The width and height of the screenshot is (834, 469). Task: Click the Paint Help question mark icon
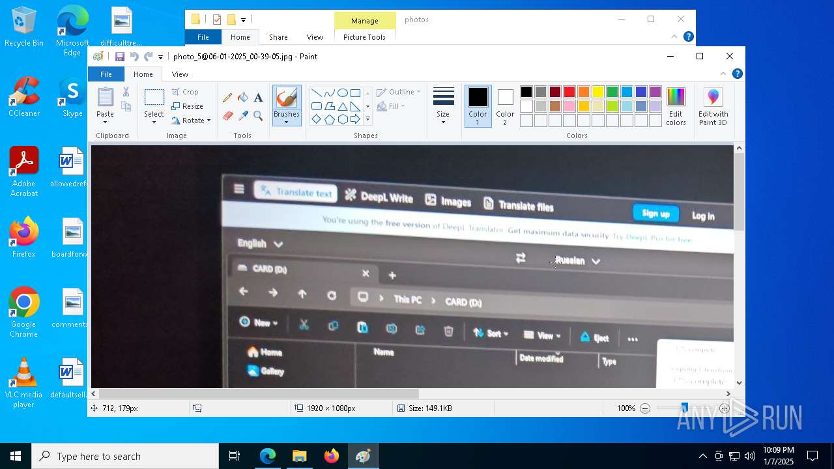pyautogui.click(x=738, y=74)
